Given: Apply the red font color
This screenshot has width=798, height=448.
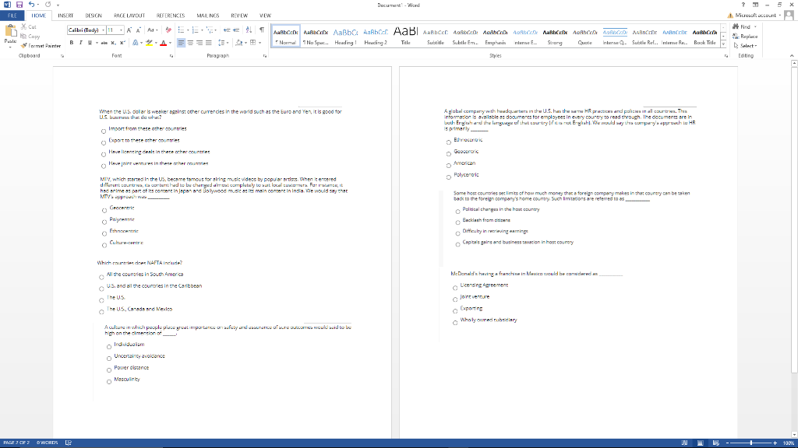Looking at the screenshot, I should pyautogui.click(x=164, y=43).
